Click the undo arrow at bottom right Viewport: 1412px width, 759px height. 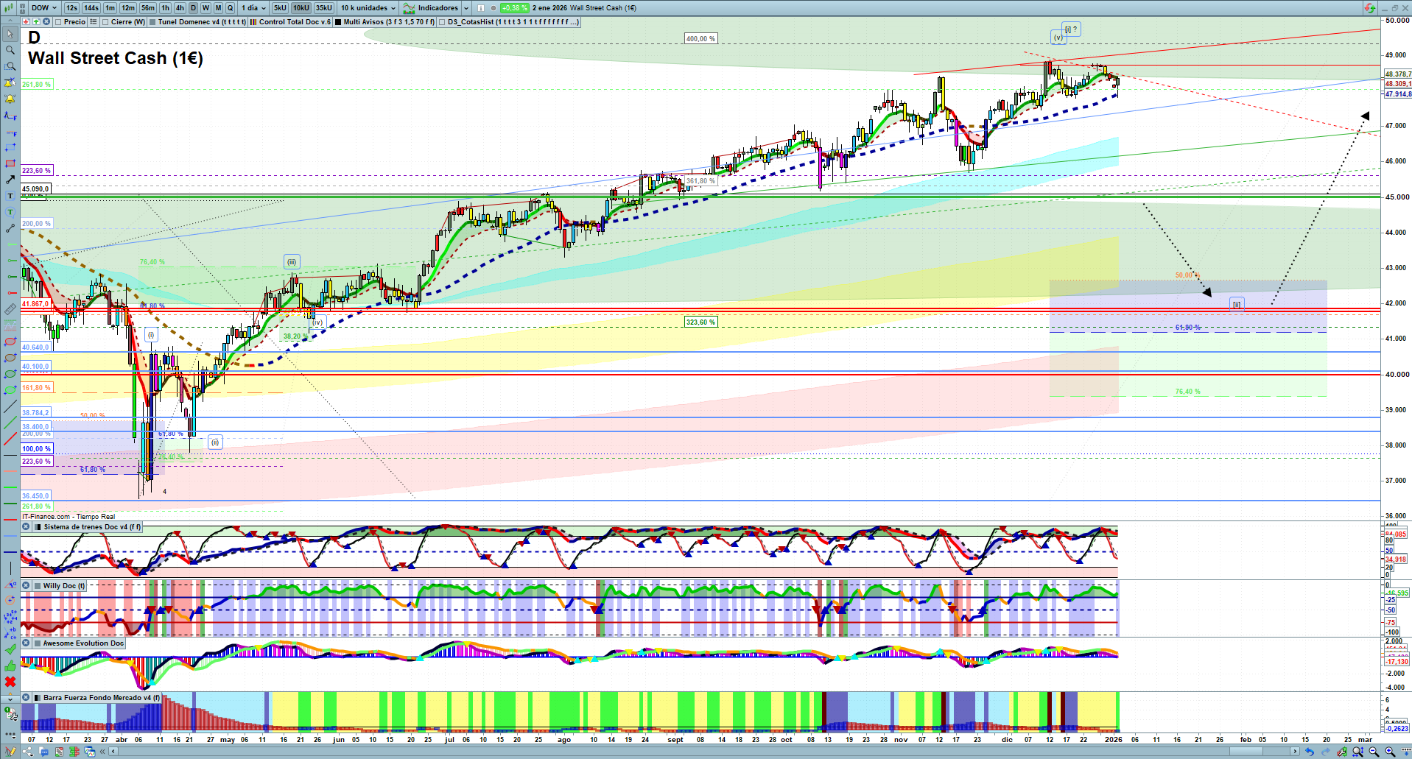point(1310,752)
